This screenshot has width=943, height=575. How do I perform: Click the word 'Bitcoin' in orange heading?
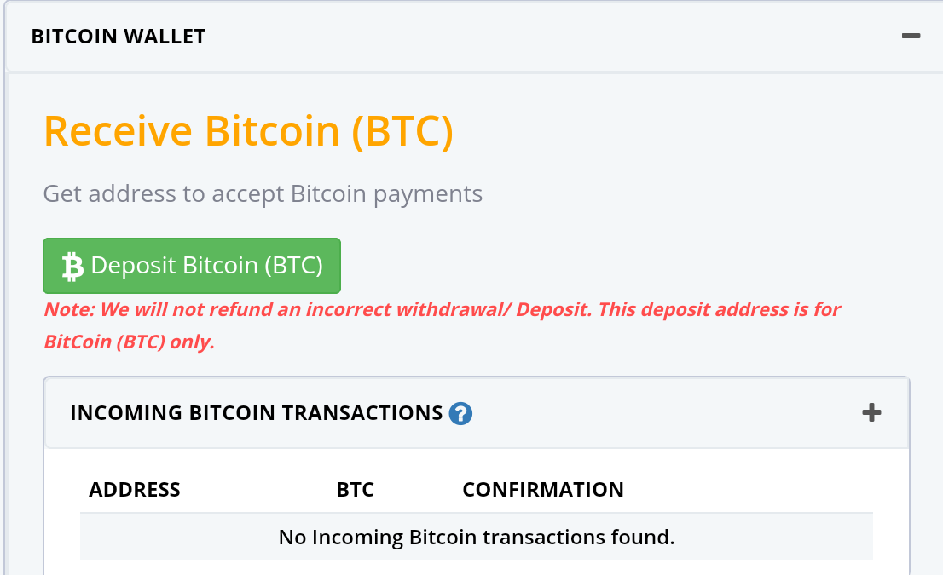point(273,131)
